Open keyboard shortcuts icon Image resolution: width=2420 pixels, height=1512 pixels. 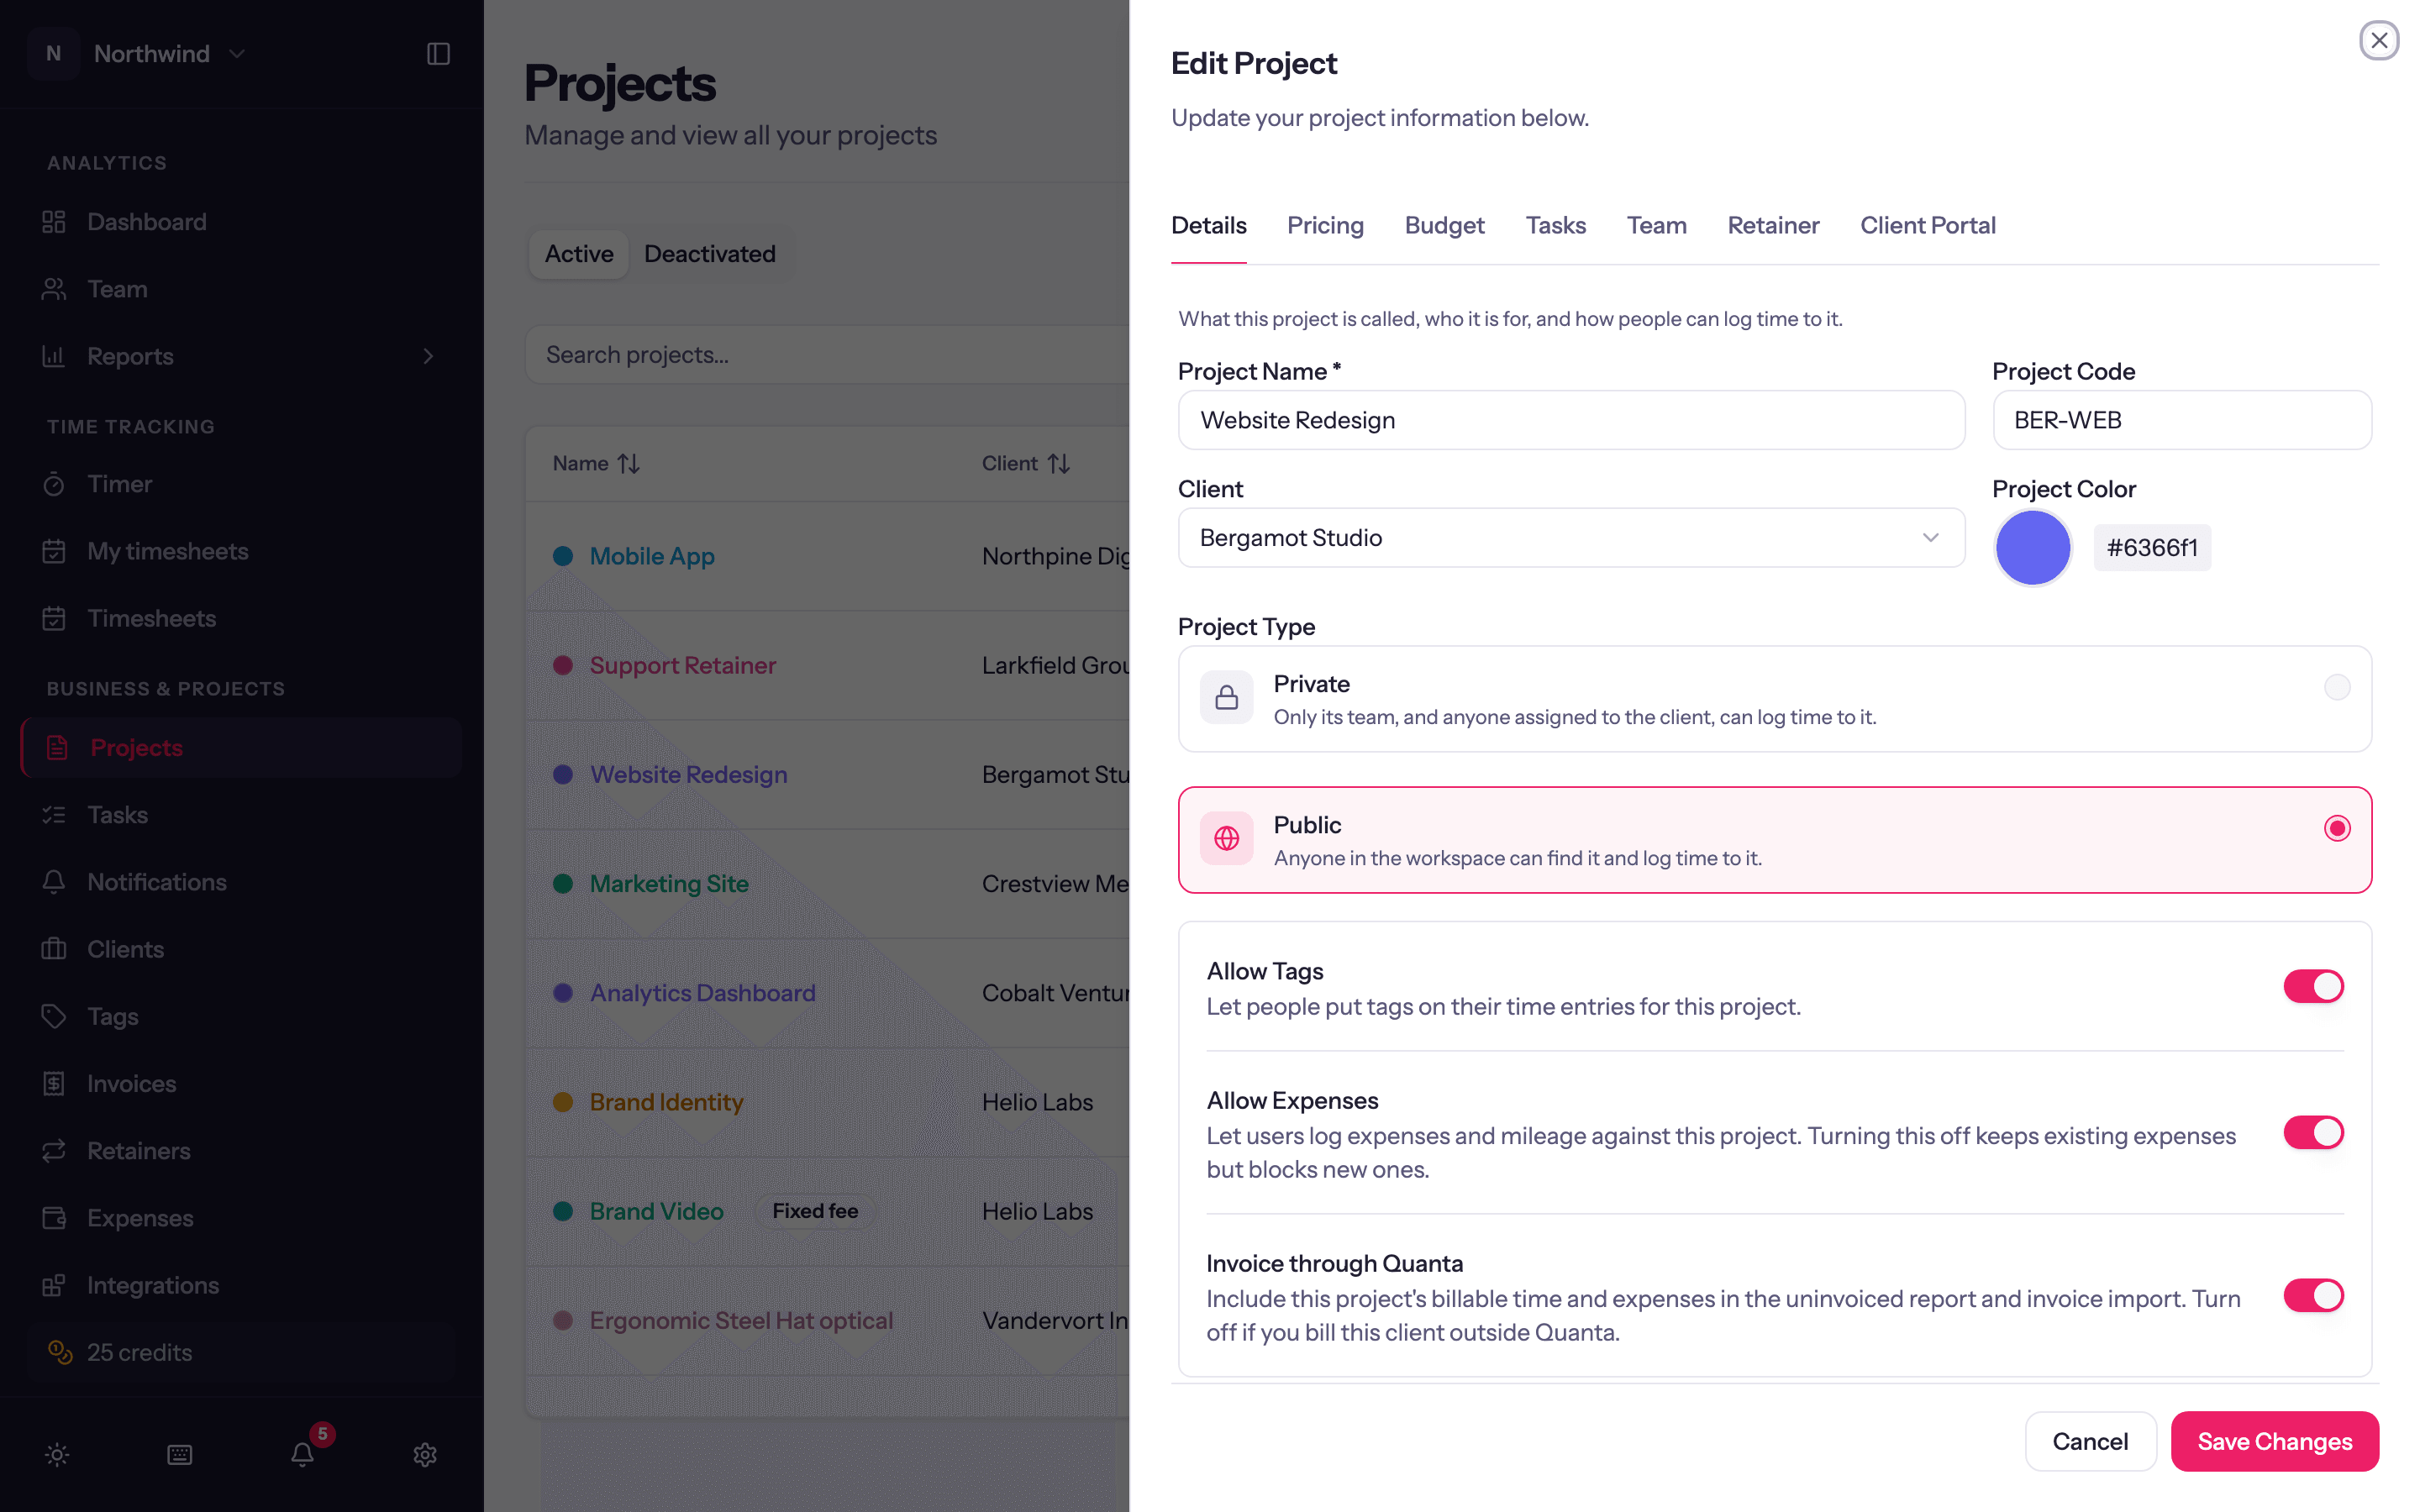180,1454
